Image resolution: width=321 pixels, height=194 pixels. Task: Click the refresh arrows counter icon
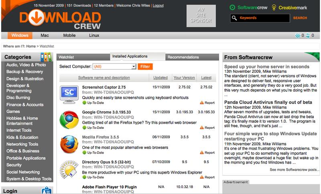[x=308, y=36]
